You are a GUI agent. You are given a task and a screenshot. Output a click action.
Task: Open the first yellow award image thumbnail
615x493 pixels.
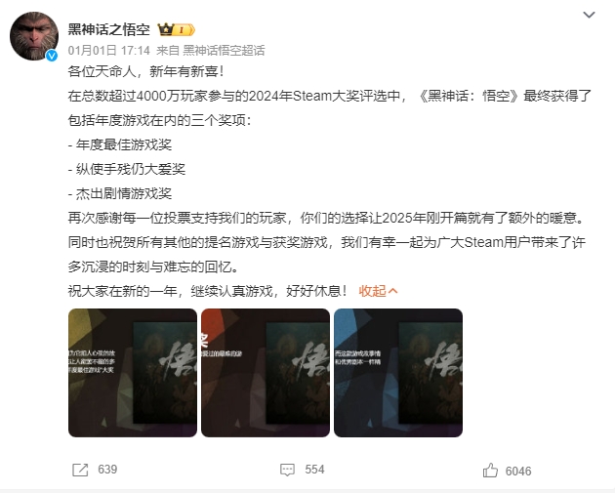133,373
